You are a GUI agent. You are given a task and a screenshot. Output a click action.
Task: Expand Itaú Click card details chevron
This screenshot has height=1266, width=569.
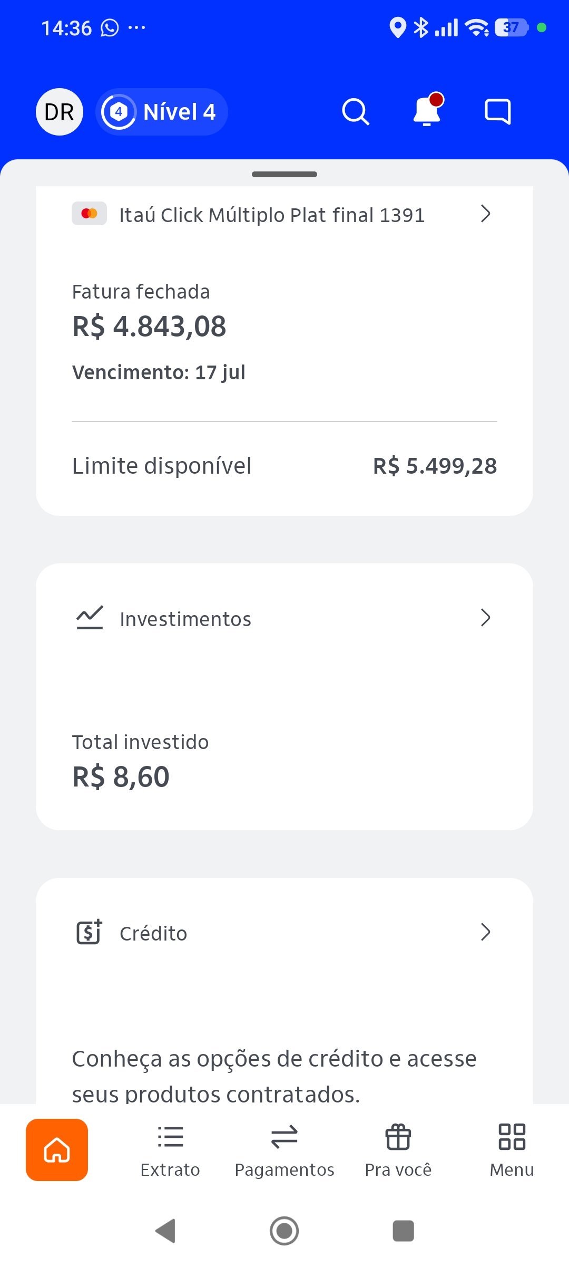(486, 214)
